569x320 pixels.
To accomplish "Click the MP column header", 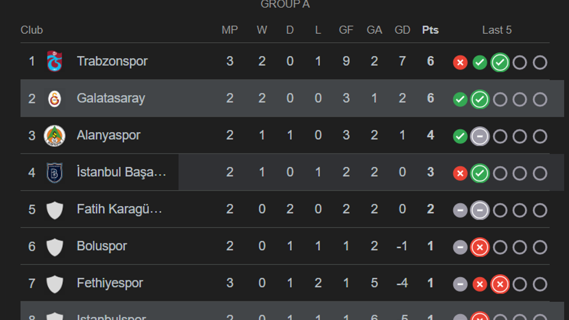I will [x=230, y=30].
